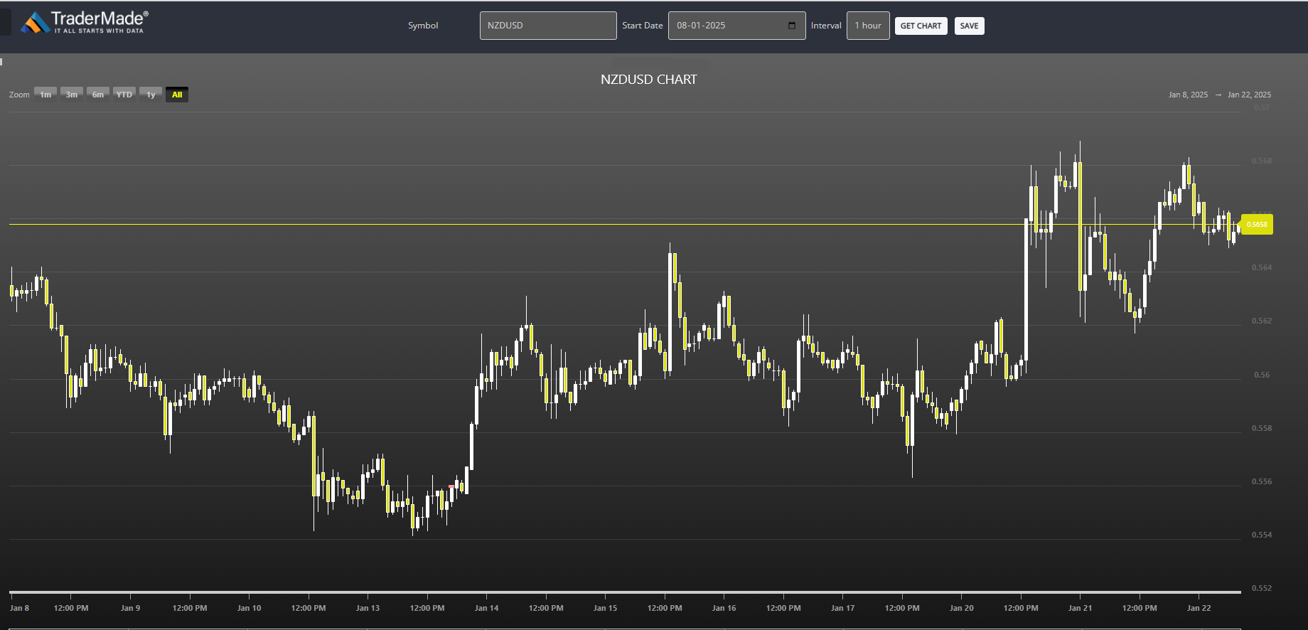The width and height of the screenshot is (1308, 630).
Task: Click the 0.568 y-axis price label
Action: click(1262, 161)
